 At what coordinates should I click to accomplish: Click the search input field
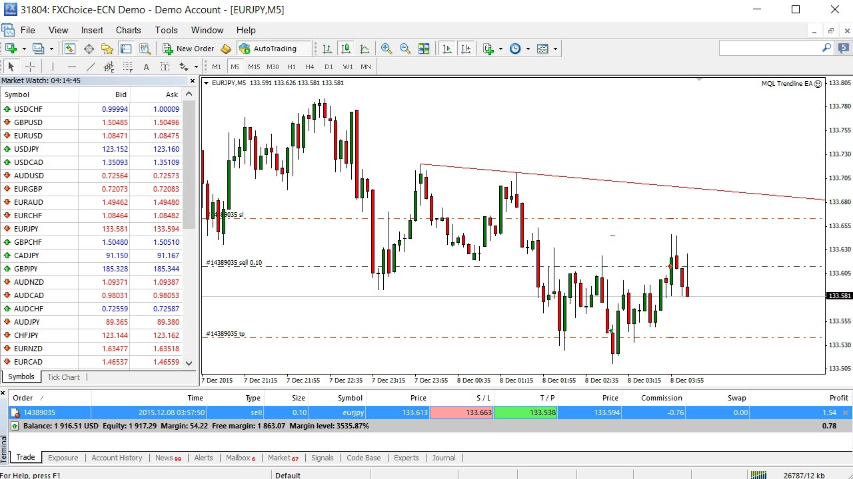[770, 48]
